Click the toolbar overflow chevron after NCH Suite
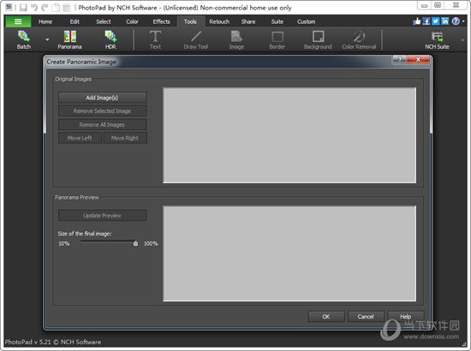 [463, 39]
